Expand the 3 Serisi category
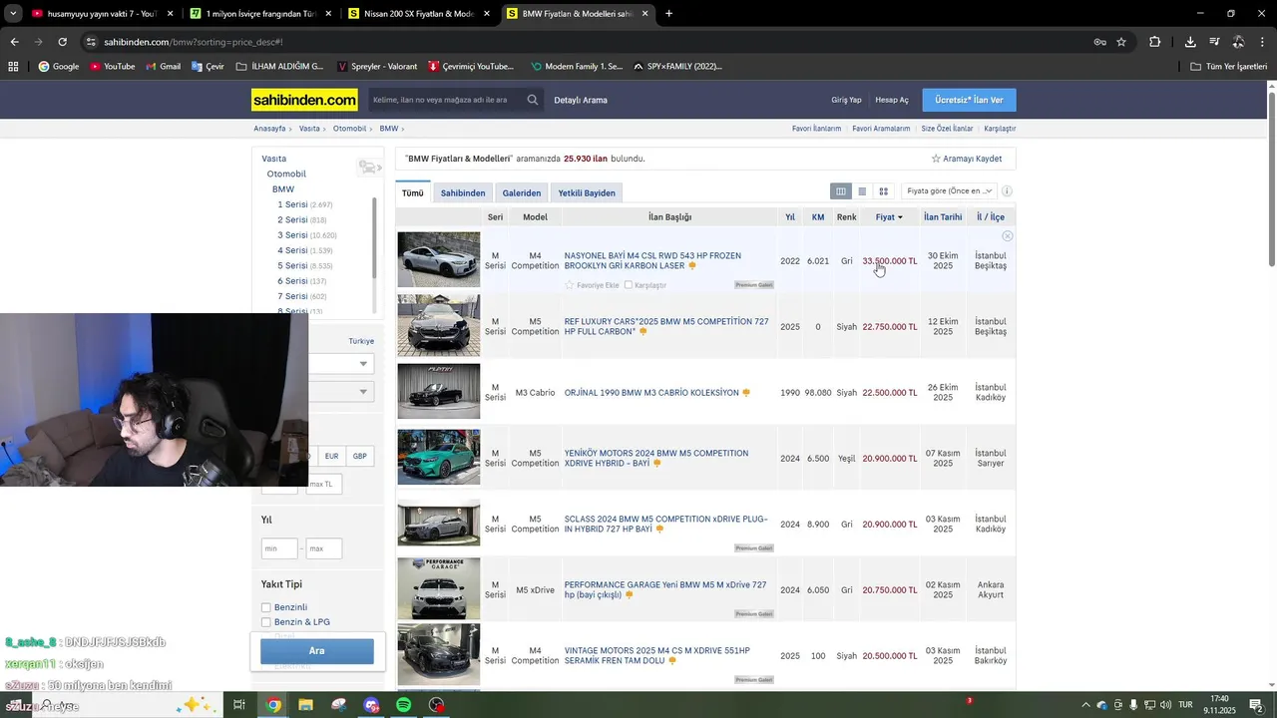1277x718 pixels. pyautogui.click(x=292, y=235)
